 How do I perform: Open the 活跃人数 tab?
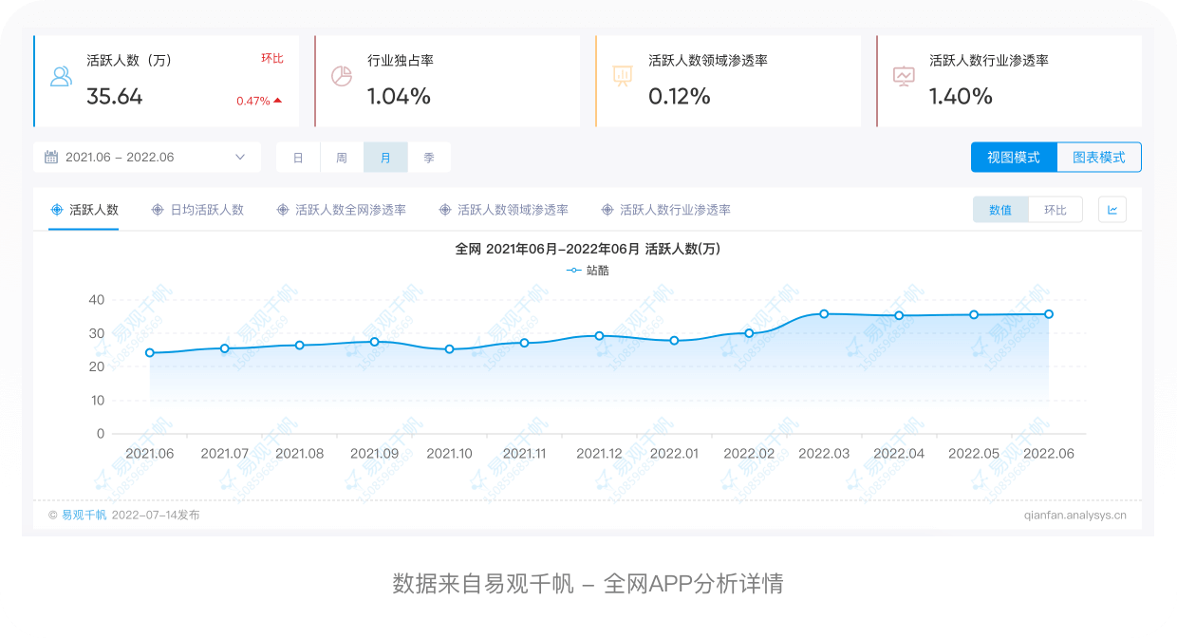[84, 210]
